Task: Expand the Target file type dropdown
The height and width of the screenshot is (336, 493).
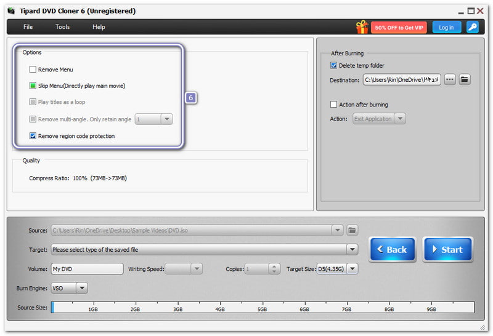Action: [352, 250]
